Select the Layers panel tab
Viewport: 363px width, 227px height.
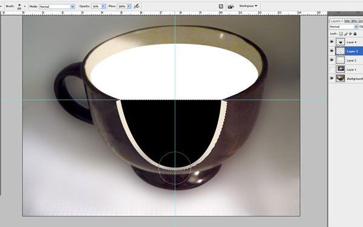(335, 21)
